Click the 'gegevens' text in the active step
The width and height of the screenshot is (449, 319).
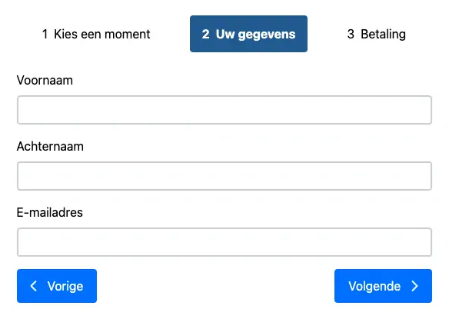267,35
